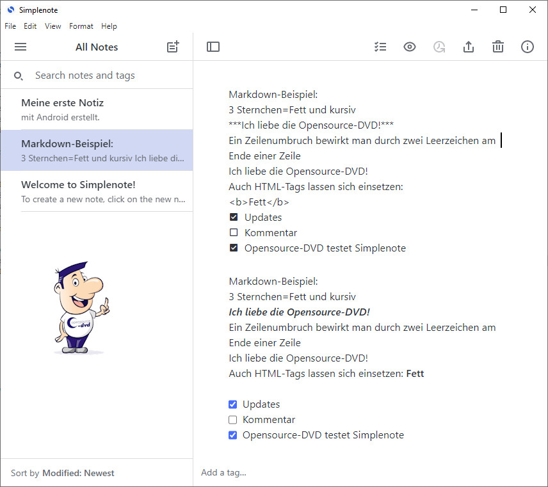Uncheck the rendered Updates checkbox
This screenshot has width=548, height=487.
[x=233, y=404]
